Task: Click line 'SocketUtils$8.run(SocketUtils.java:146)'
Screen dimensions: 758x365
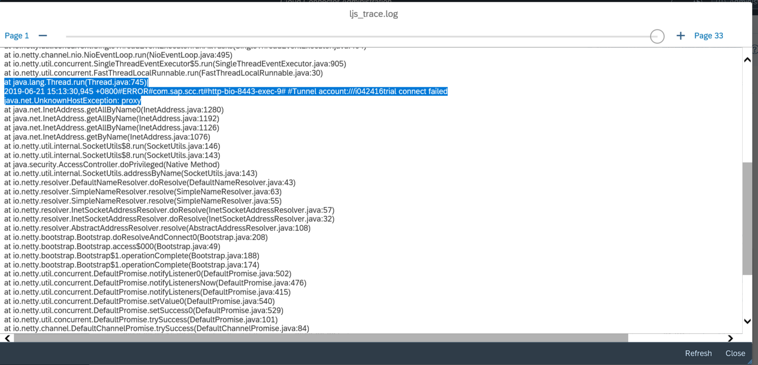Action: tap(112, 146)
